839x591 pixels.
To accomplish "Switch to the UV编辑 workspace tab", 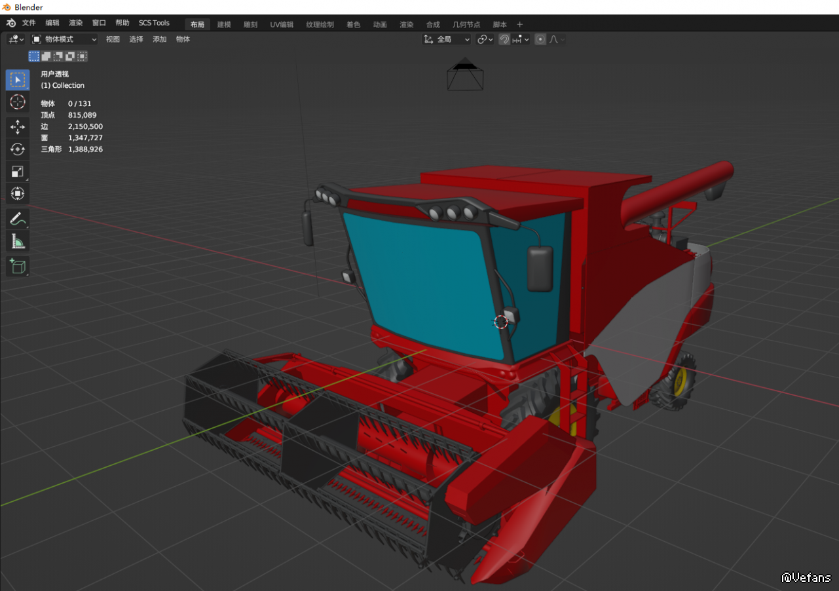I will pyautogui.click(x=282, y=24).
